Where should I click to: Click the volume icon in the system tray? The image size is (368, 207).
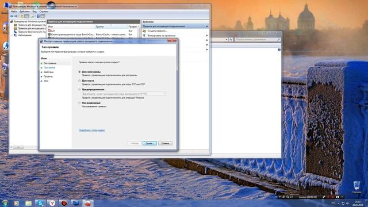[347, 203]
